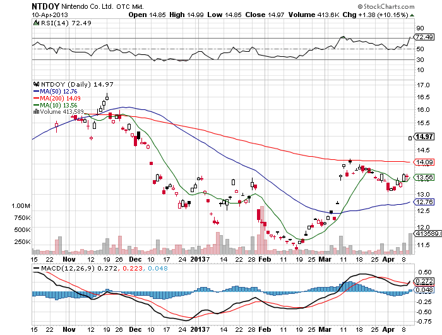Viewport: 442px width, 335px height.
Task: Click the candlestick icon beside NTDOY (Daily)
Action: click(x=36, y=84)
